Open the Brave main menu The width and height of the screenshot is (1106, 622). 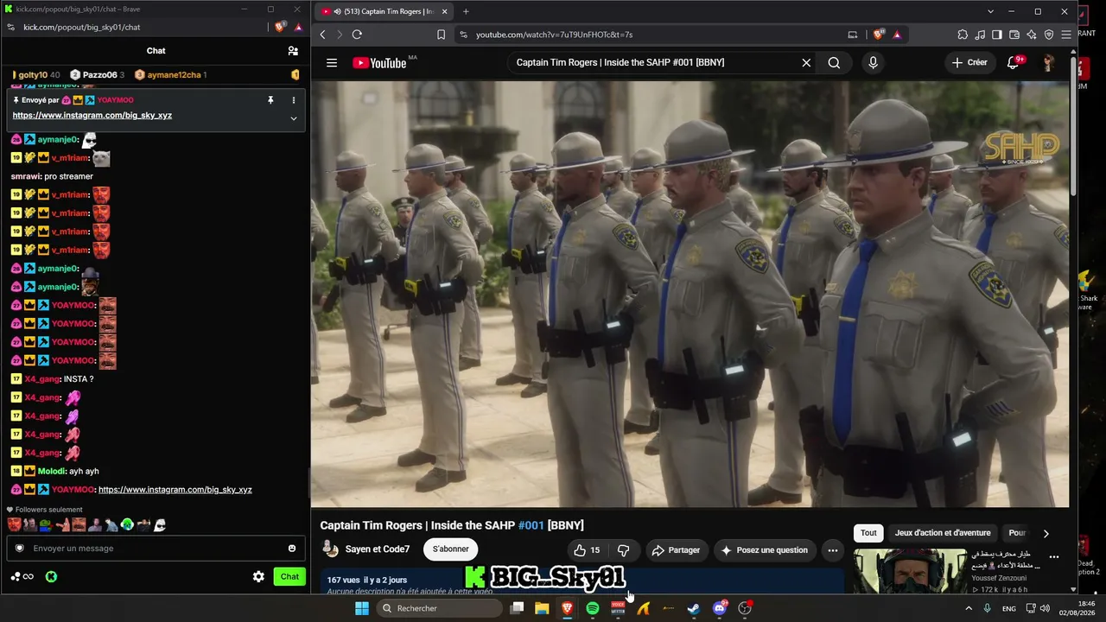[x=1066, y=35]
